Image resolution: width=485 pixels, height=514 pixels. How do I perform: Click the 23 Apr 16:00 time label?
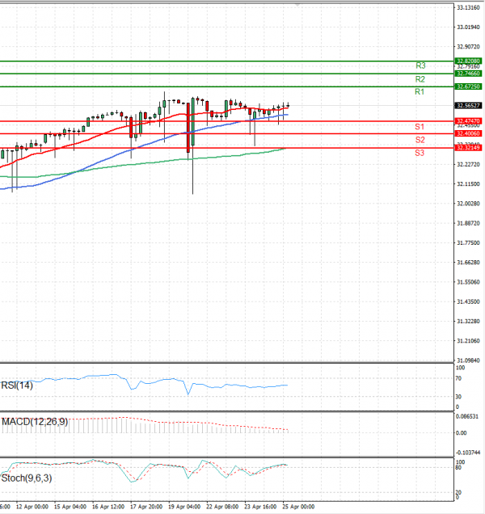(x=260, y=507)
